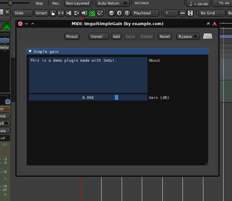
Task: Click the About text area
Action: pos(88,75)
